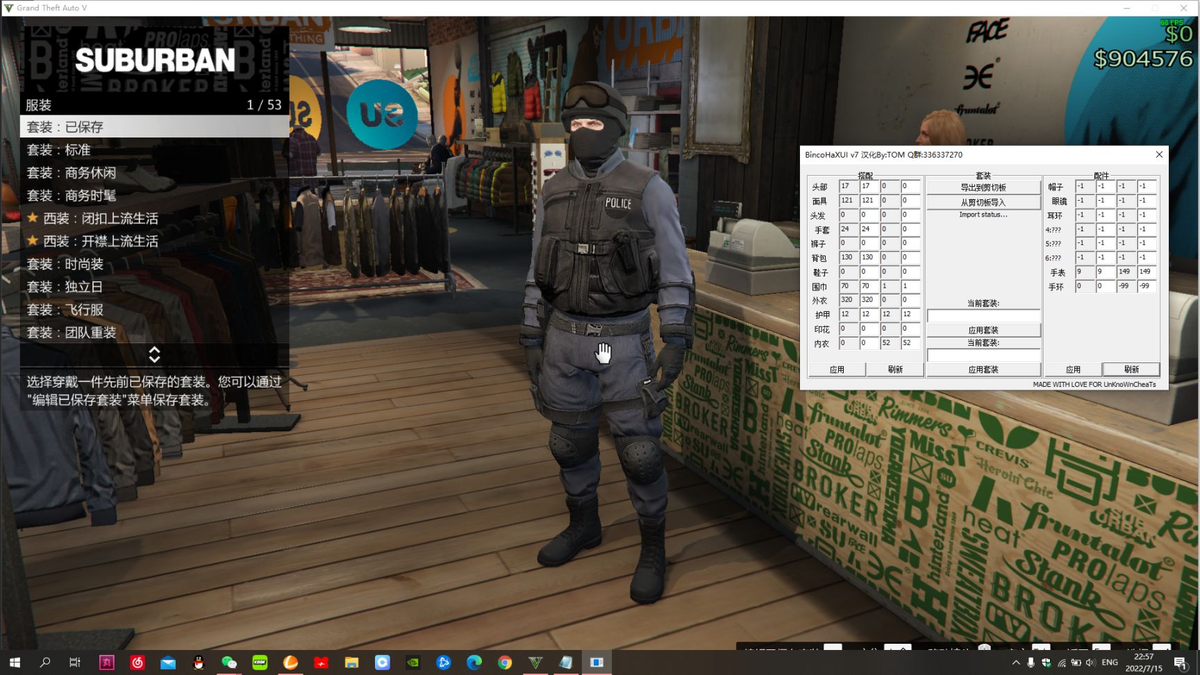Open the blue C-shaped app icon
Viewport: 1200px width, 675px height.
tap(382, 662)
